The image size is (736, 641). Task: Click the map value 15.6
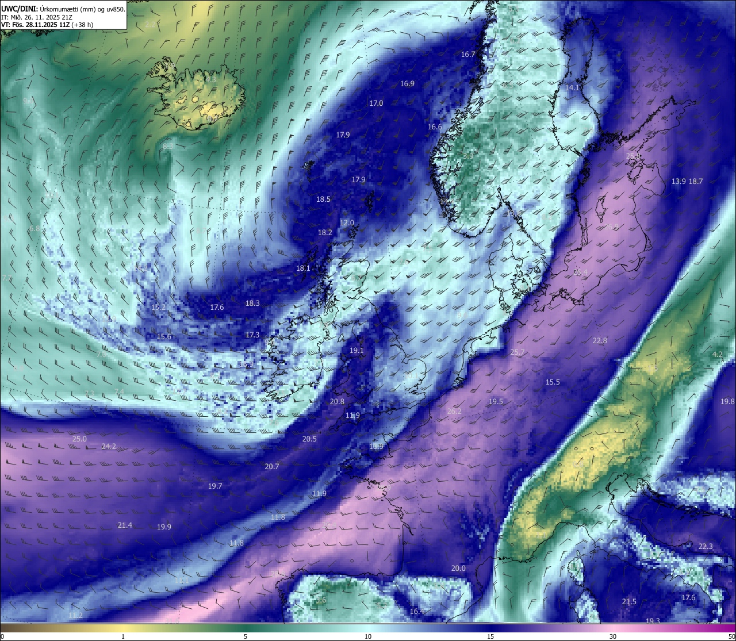(x=164, y=337)
